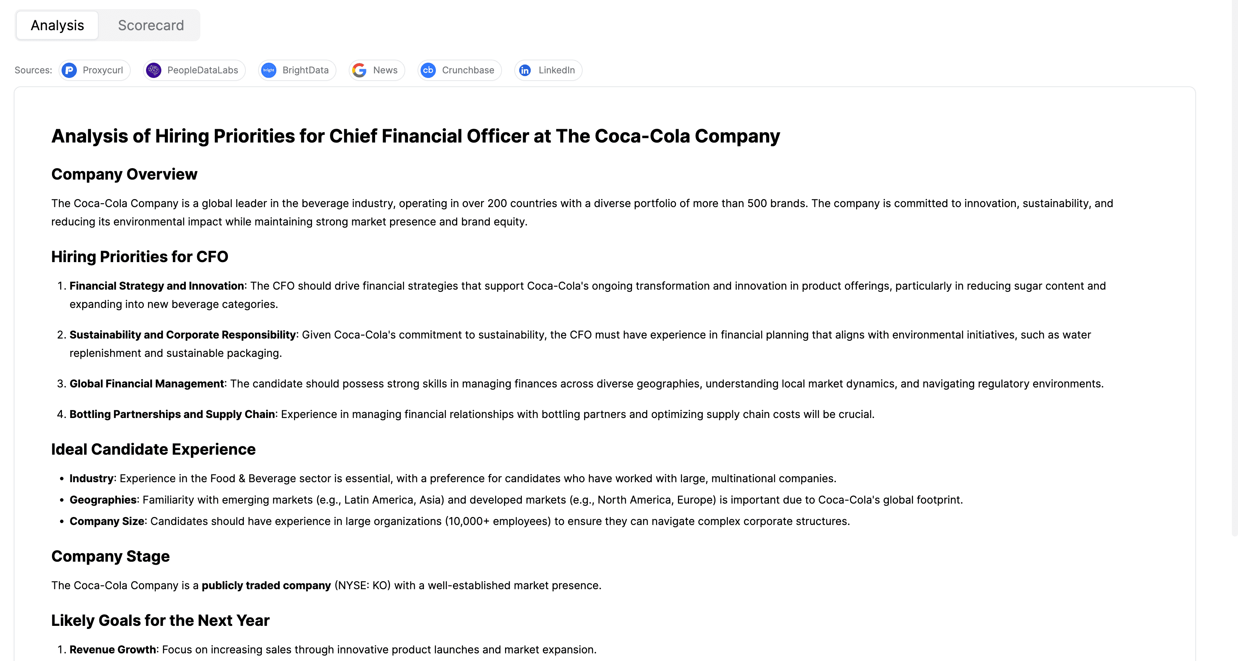Switch to the Scorecard tab
The image size is (1238, 661).
click(150, 26)
